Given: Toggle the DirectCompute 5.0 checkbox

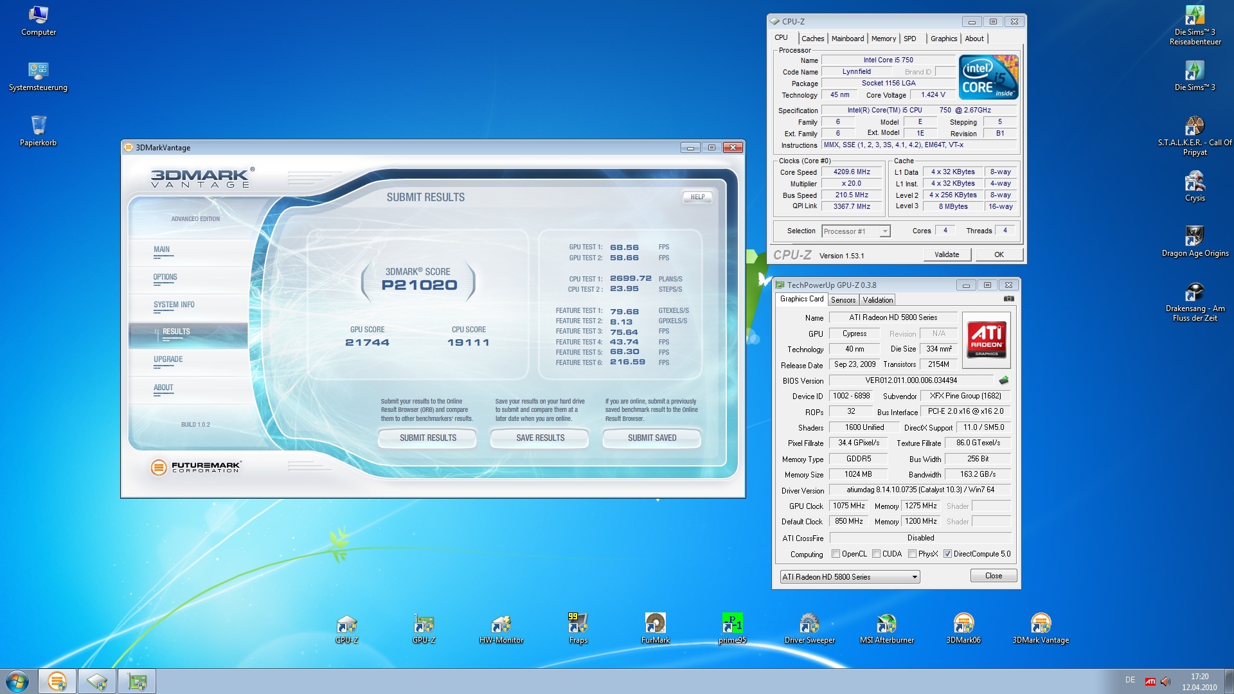Looking at the screenshot, I should click(947, 554).
